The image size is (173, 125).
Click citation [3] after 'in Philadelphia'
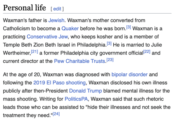[x=109, y=43]
